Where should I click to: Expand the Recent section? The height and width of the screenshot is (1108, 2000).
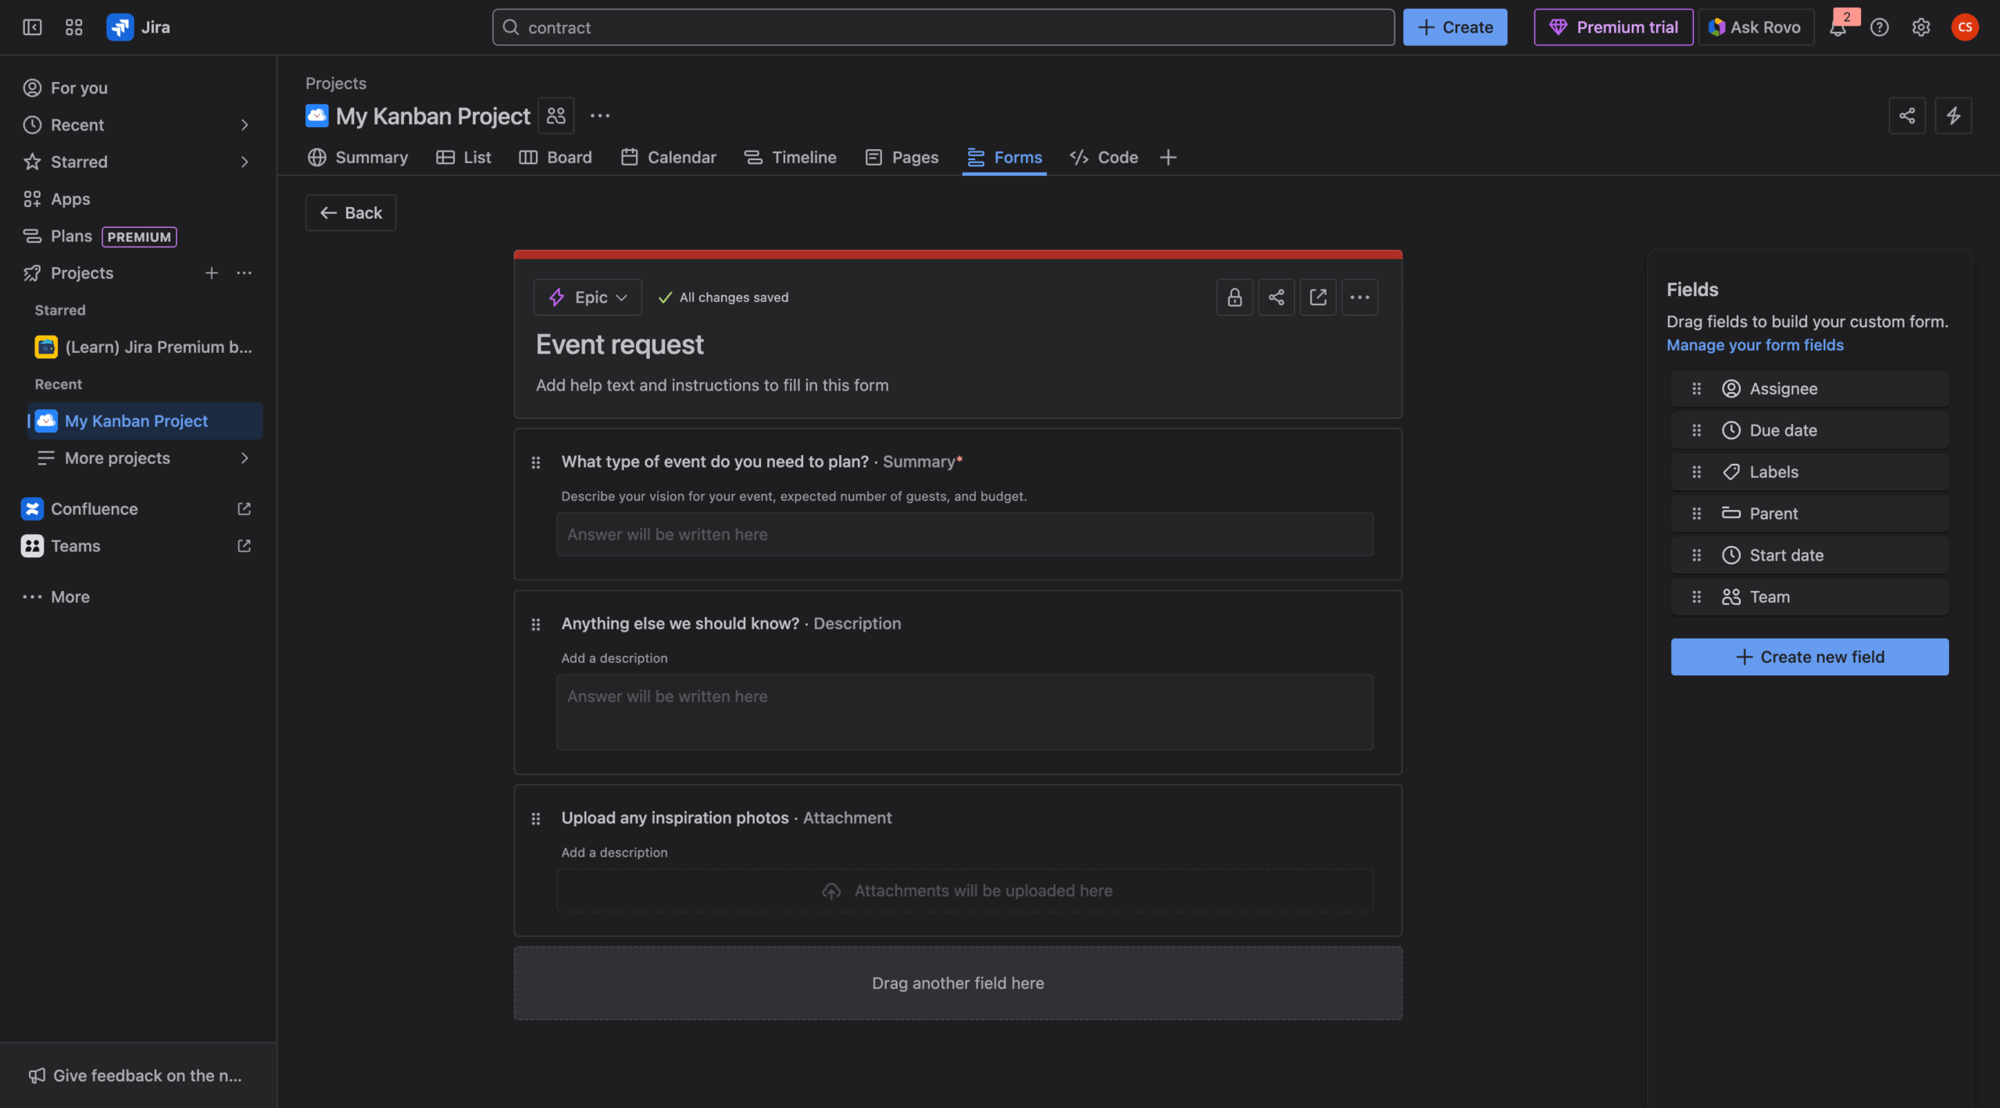[x=244, y=124]
